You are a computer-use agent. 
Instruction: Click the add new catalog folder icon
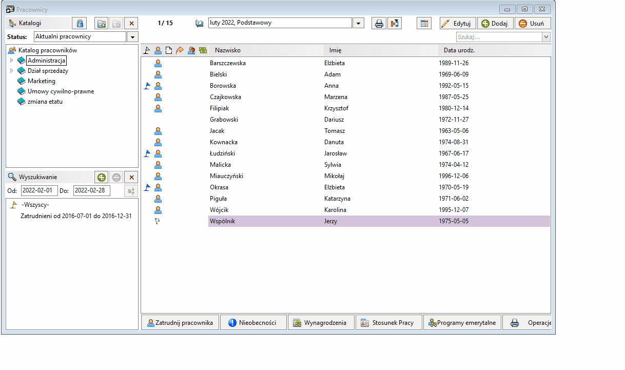click(102, 23)
